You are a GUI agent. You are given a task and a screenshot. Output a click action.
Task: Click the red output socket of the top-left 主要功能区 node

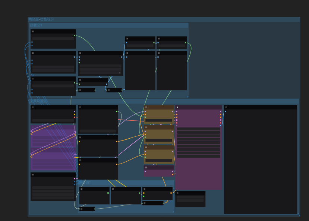coord(74,117)
